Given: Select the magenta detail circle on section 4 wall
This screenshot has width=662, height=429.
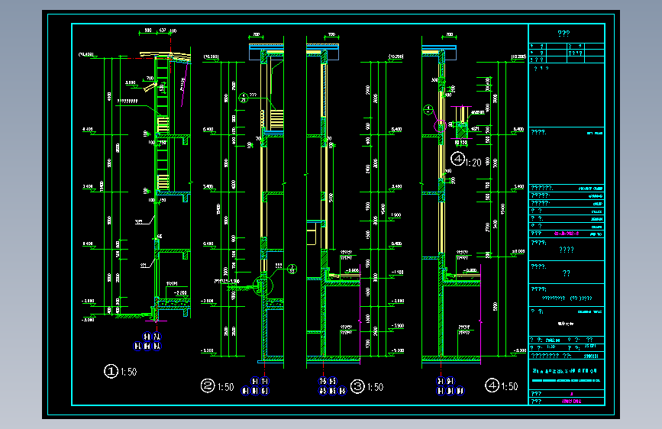Looking at the screenshot, I should click(441, 126).
